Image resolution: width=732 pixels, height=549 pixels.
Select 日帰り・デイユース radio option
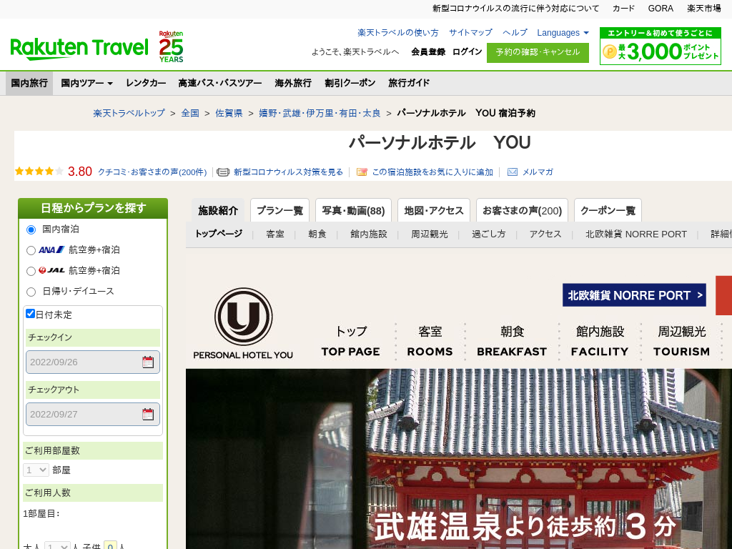[31, 292]
